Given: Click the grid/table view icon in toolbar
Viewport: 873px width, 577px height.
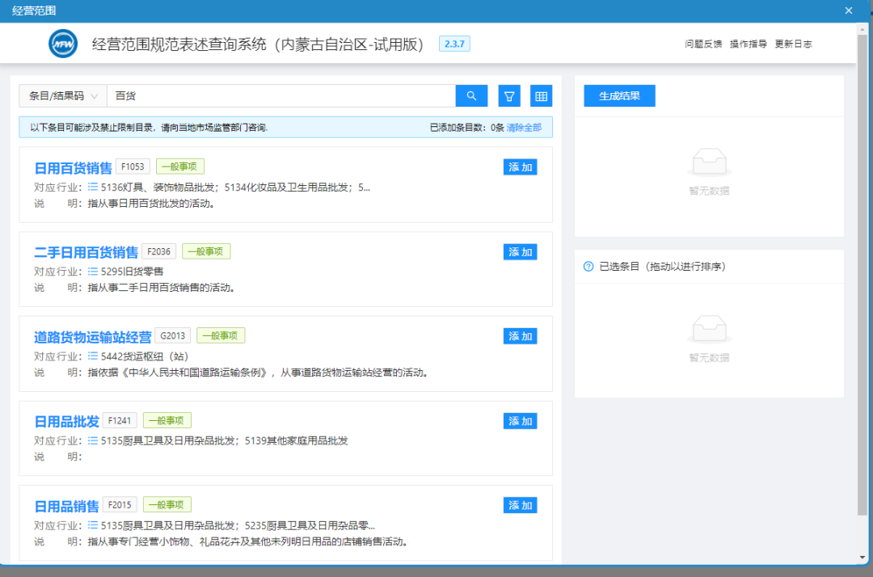Looking at the screenshot, I should tap(541, 95).
